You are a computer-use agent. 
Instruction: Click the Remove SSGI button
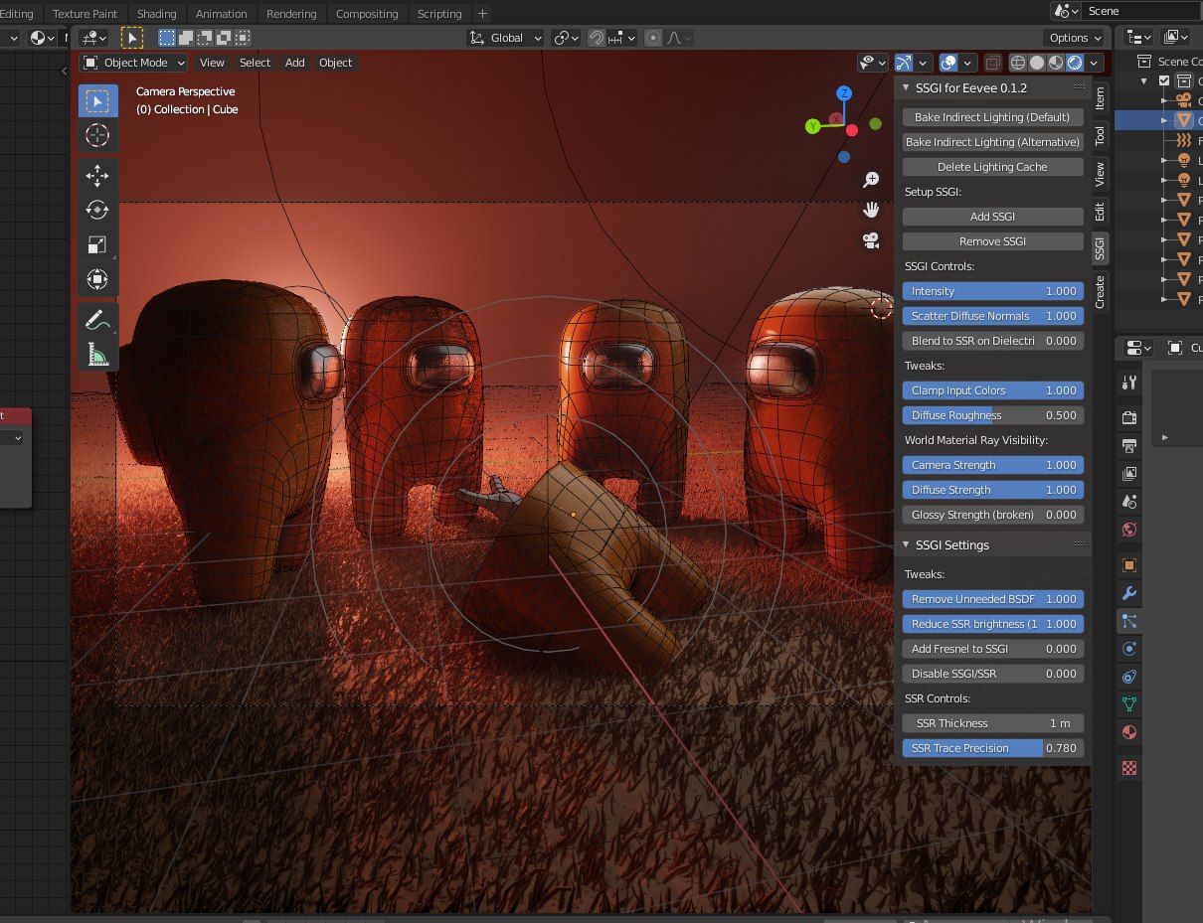pos(992,241)
